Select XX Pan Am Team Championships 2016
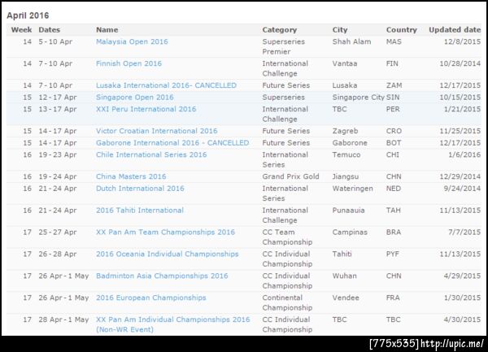The width and height of the screenshot is (488, 352). point(165,232)
